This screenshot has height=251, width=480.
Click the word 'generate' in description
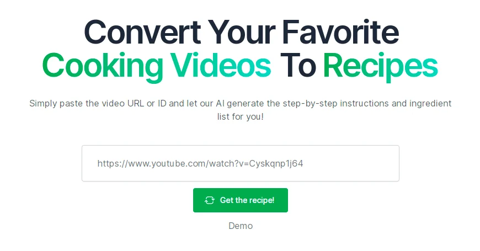click(x=246, y=104)
